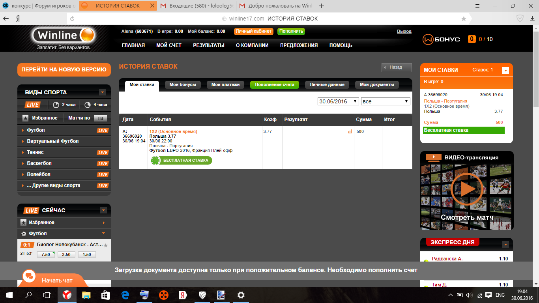
Task: Switch to the Мои бонусы tab
Action: tap(183, 85)
